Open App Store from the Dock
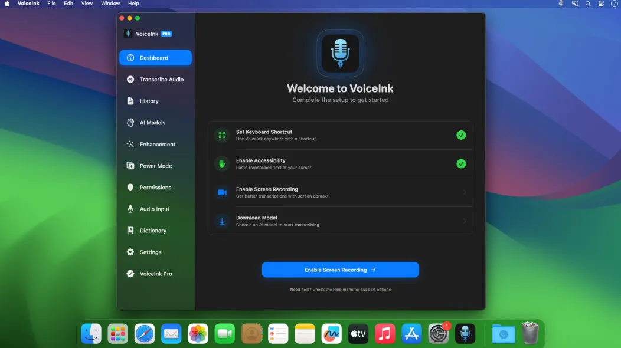The image size is (621, 348). 411,334
